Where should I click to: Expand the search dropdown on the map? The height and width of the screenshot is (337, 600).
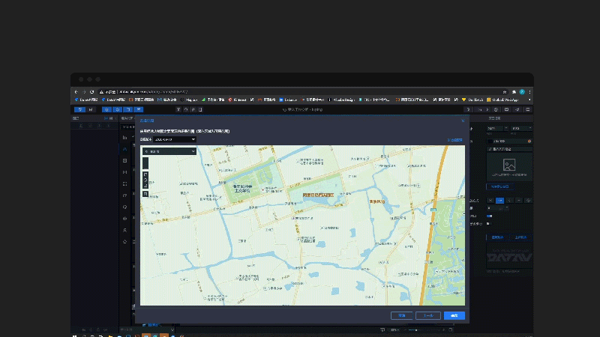tap(193, 151)
